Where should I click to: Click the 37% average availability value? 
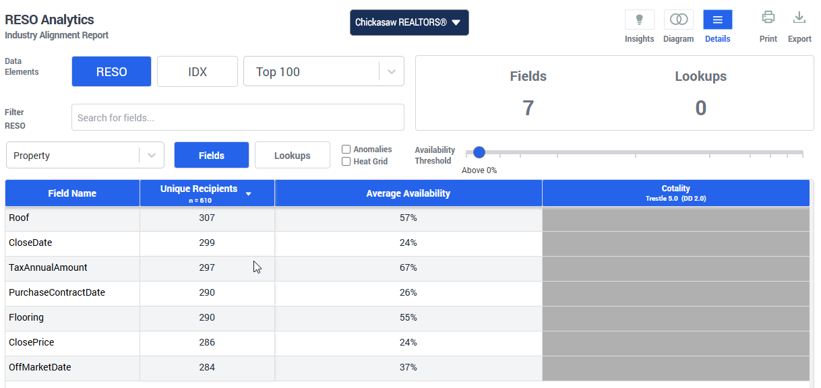[x=408, y=367]
